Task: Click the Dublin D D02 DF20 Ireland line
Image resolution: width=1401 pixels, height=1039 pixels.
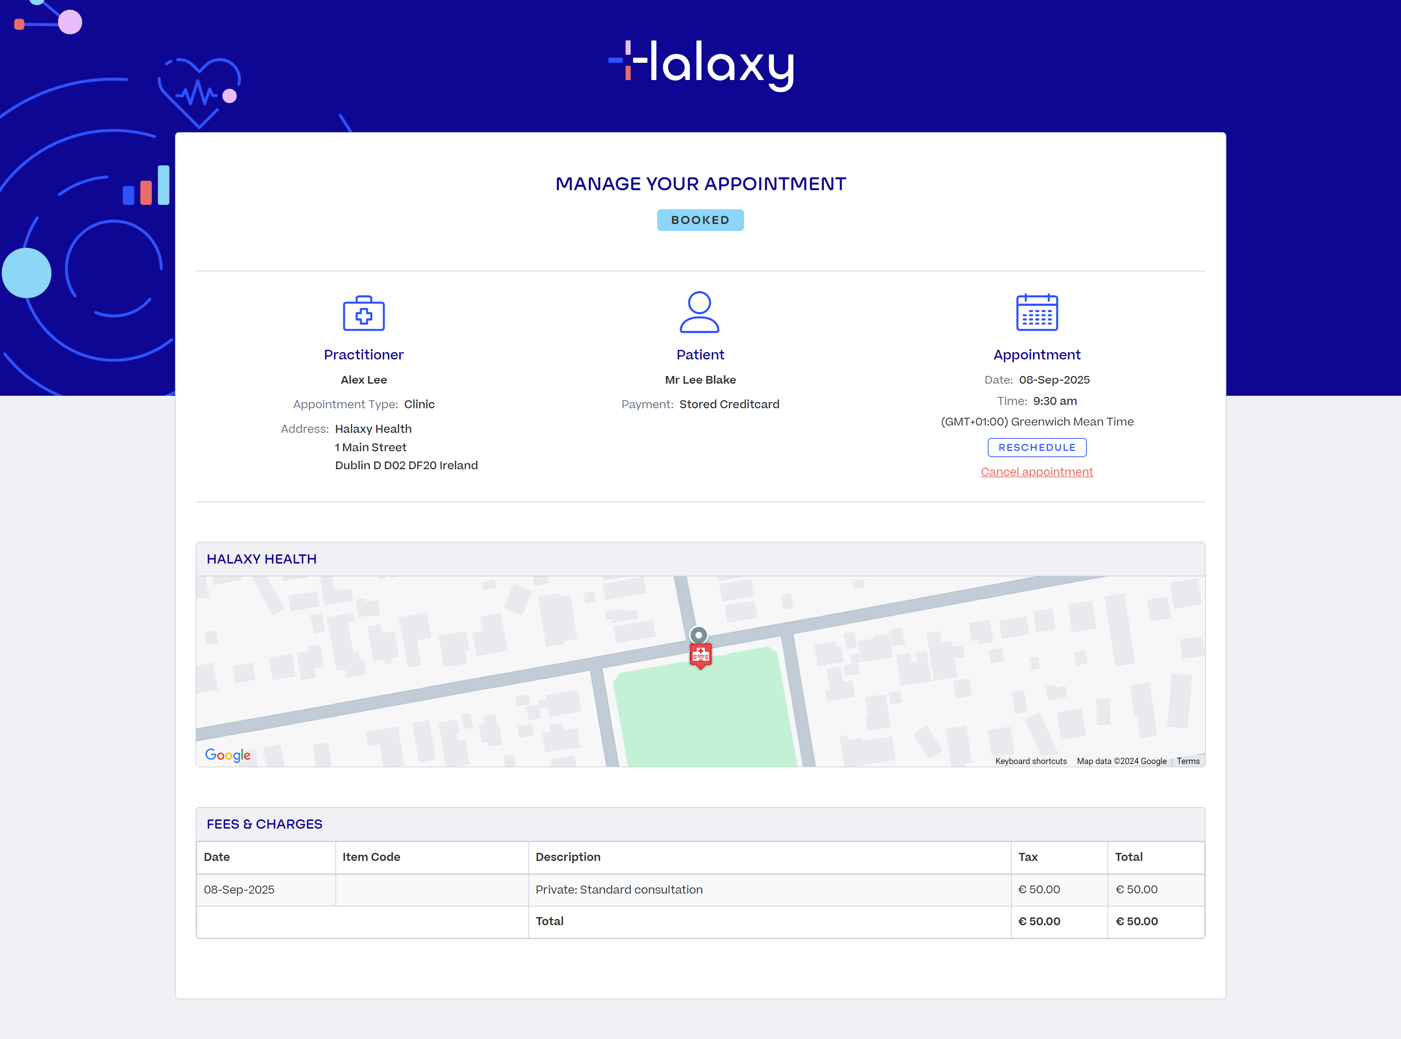Action: pyautogui.click(x=406, y=466)
